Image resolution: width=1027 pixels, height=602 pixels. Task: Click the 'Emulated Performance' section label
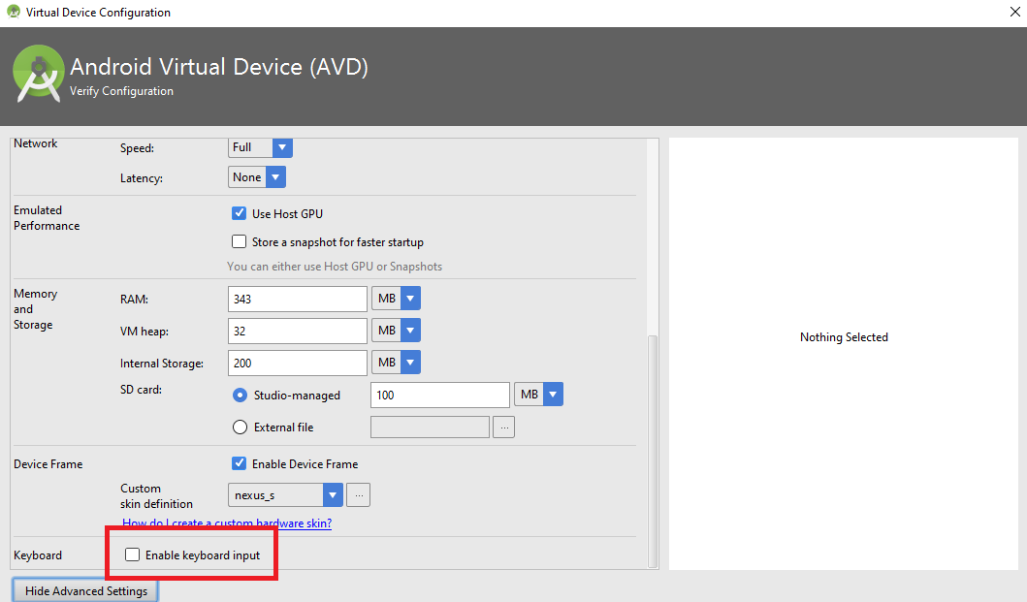click(47, 218)
